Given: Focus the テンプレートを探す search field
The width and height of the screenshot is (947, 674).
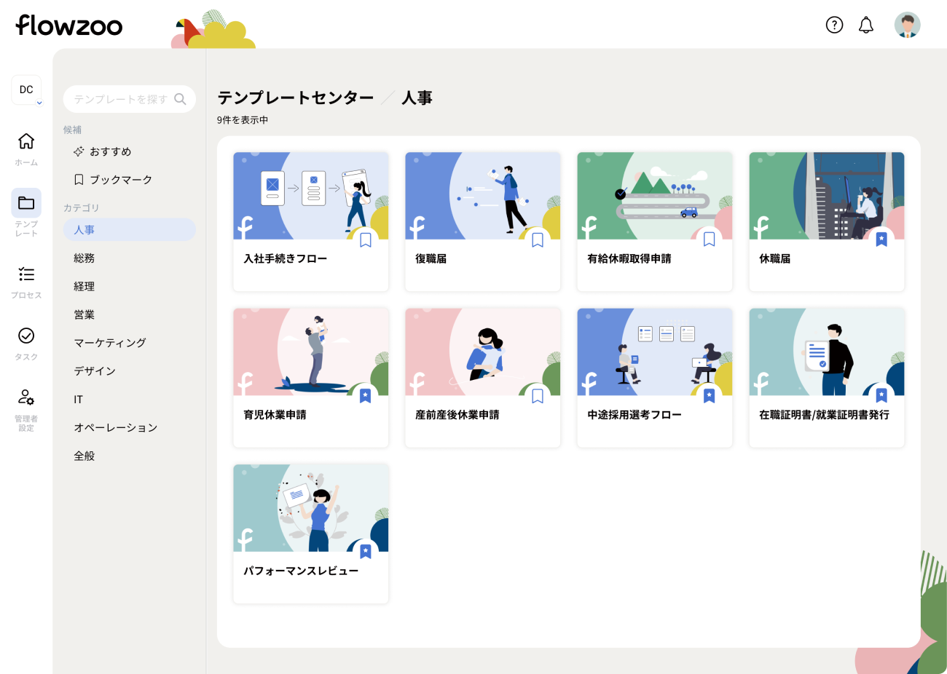Looking at the screenshot, I should point(130,99).
